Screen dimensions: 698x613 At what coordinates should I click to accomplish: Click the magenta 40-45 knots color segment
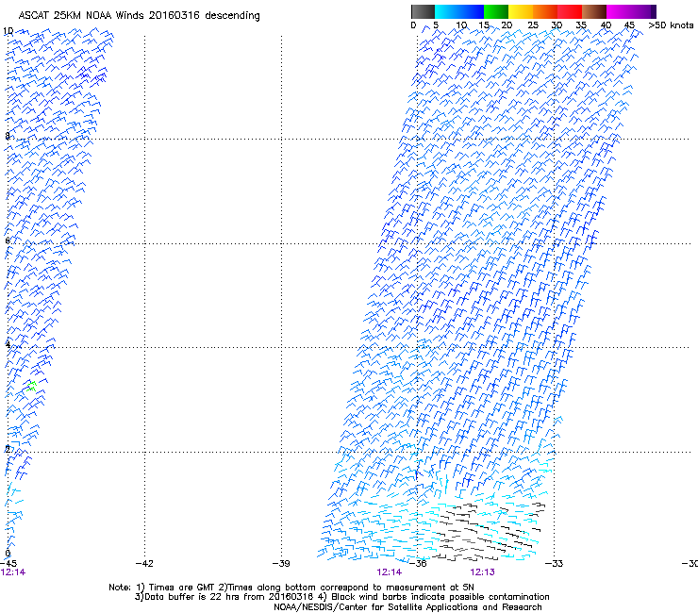[x=619, y=11]
